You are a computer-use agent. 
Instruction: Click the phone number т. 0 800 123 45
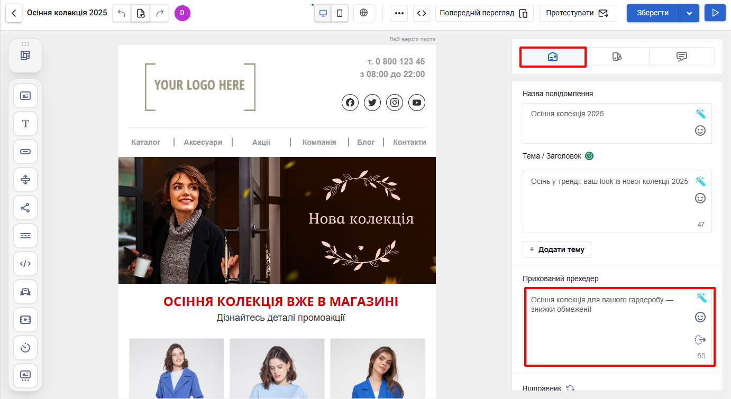click(396, 61)
